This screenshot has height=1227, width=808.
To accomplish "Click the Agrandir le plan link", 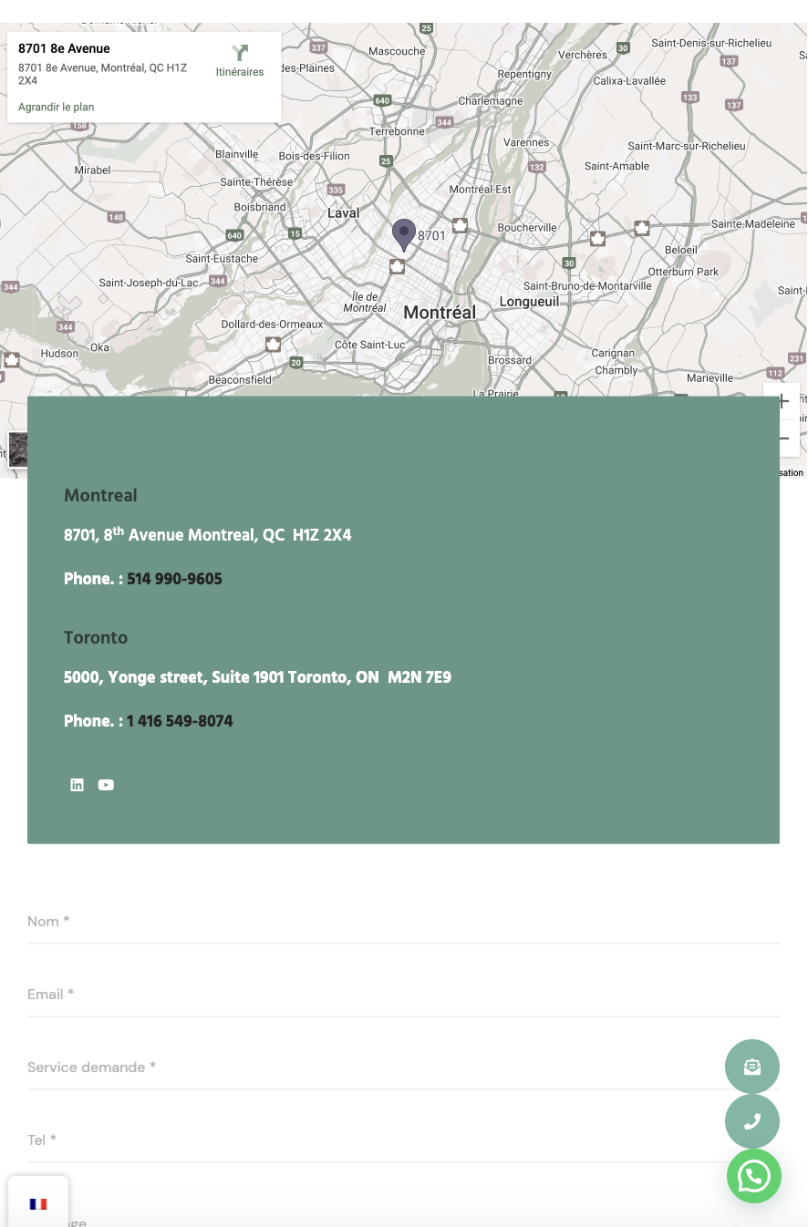I will (56, 107).
